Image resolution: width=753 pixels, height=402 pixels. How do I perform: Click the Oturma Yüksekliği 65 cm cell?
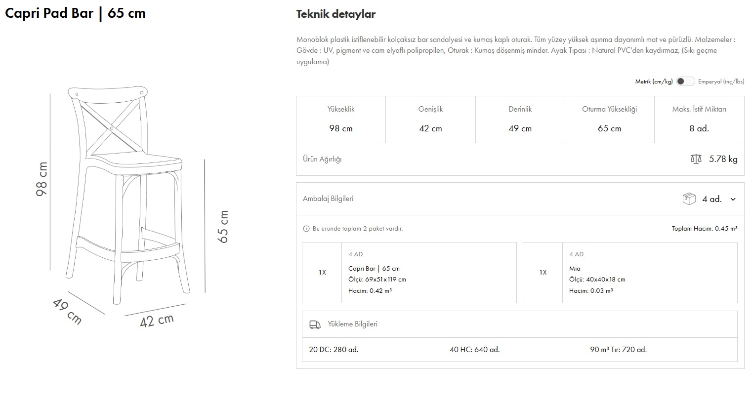[609, 119]
